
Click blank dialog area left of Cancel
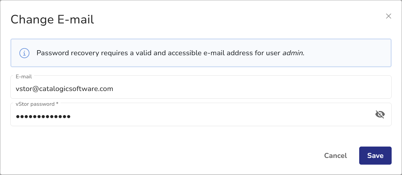click(x=167, y=156)
